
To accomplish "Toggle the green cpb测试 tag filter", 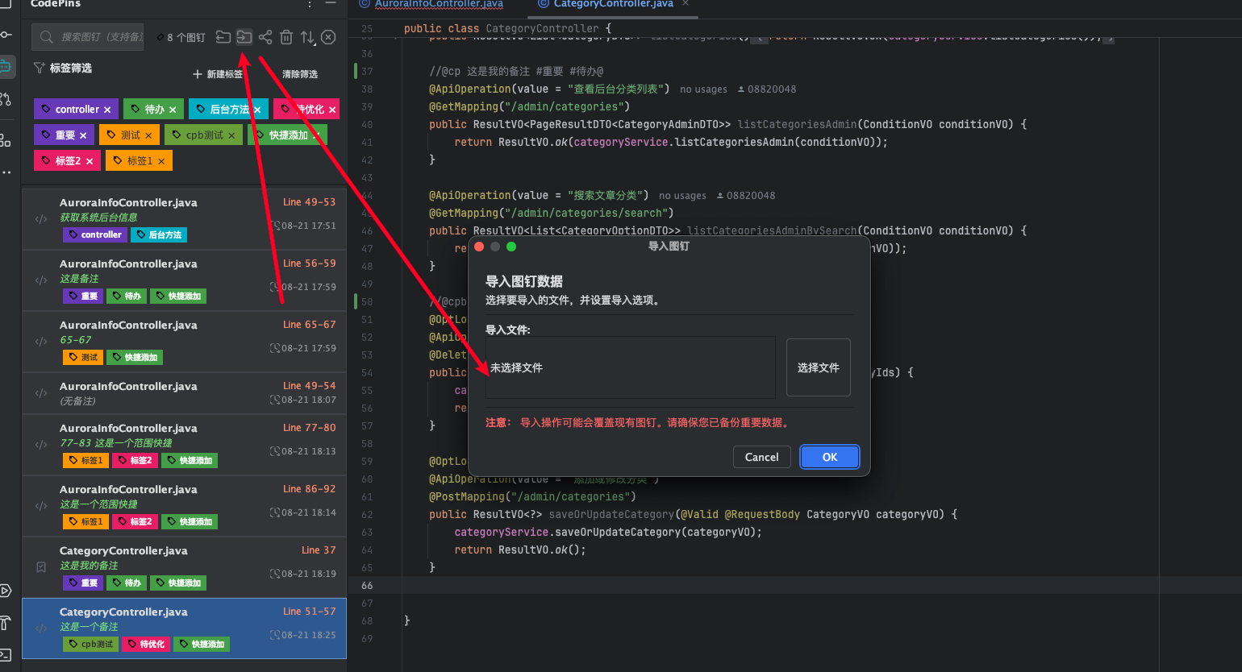I will [x=203, y=135].
